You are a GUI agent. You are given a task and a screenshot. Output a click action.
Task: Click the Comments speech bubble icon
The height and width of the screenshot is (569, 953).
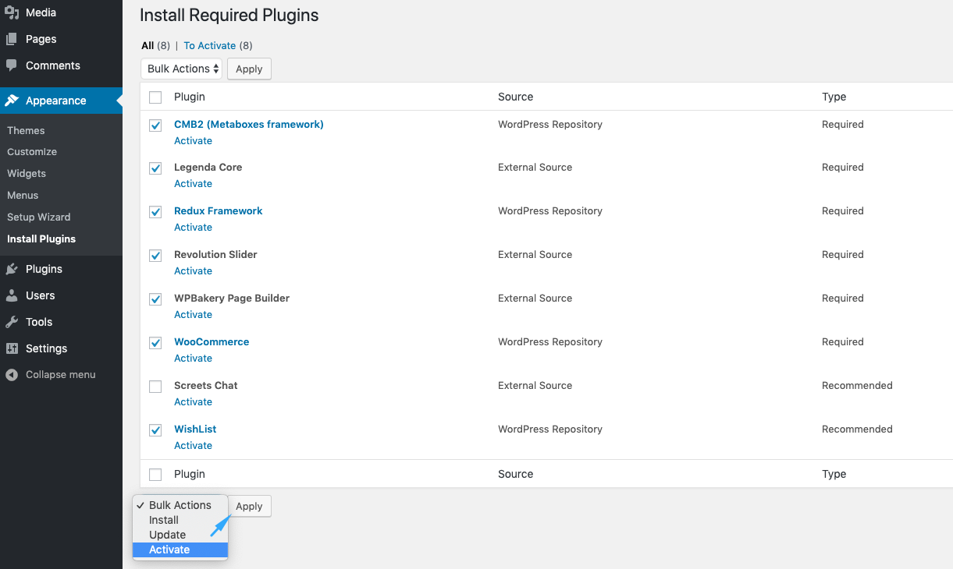(12, 65)
